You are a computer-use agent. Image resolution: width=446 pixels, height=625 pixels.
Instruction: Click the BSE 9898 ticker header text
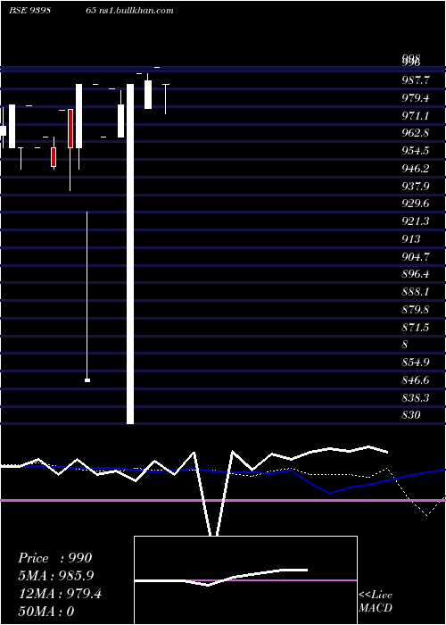29,11
